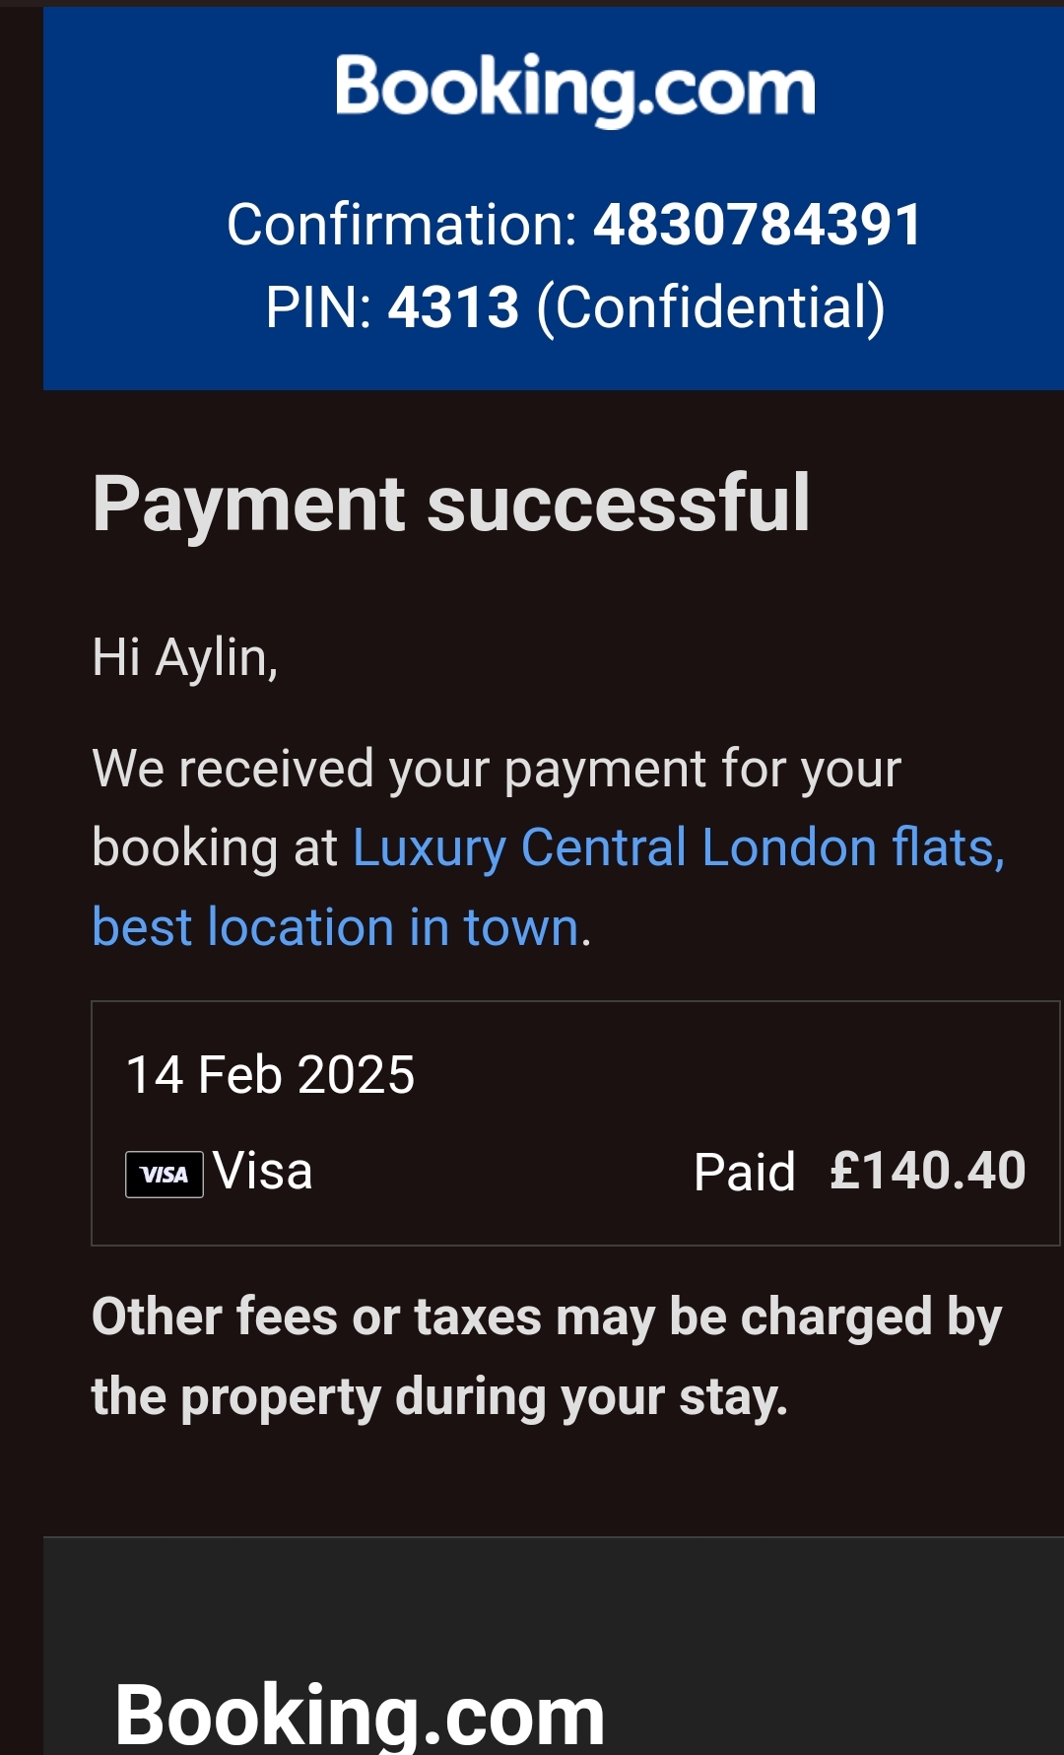The image size is (1064, 1755).
Task: Select the date 14 Feb 2025
Action: 271,1074
